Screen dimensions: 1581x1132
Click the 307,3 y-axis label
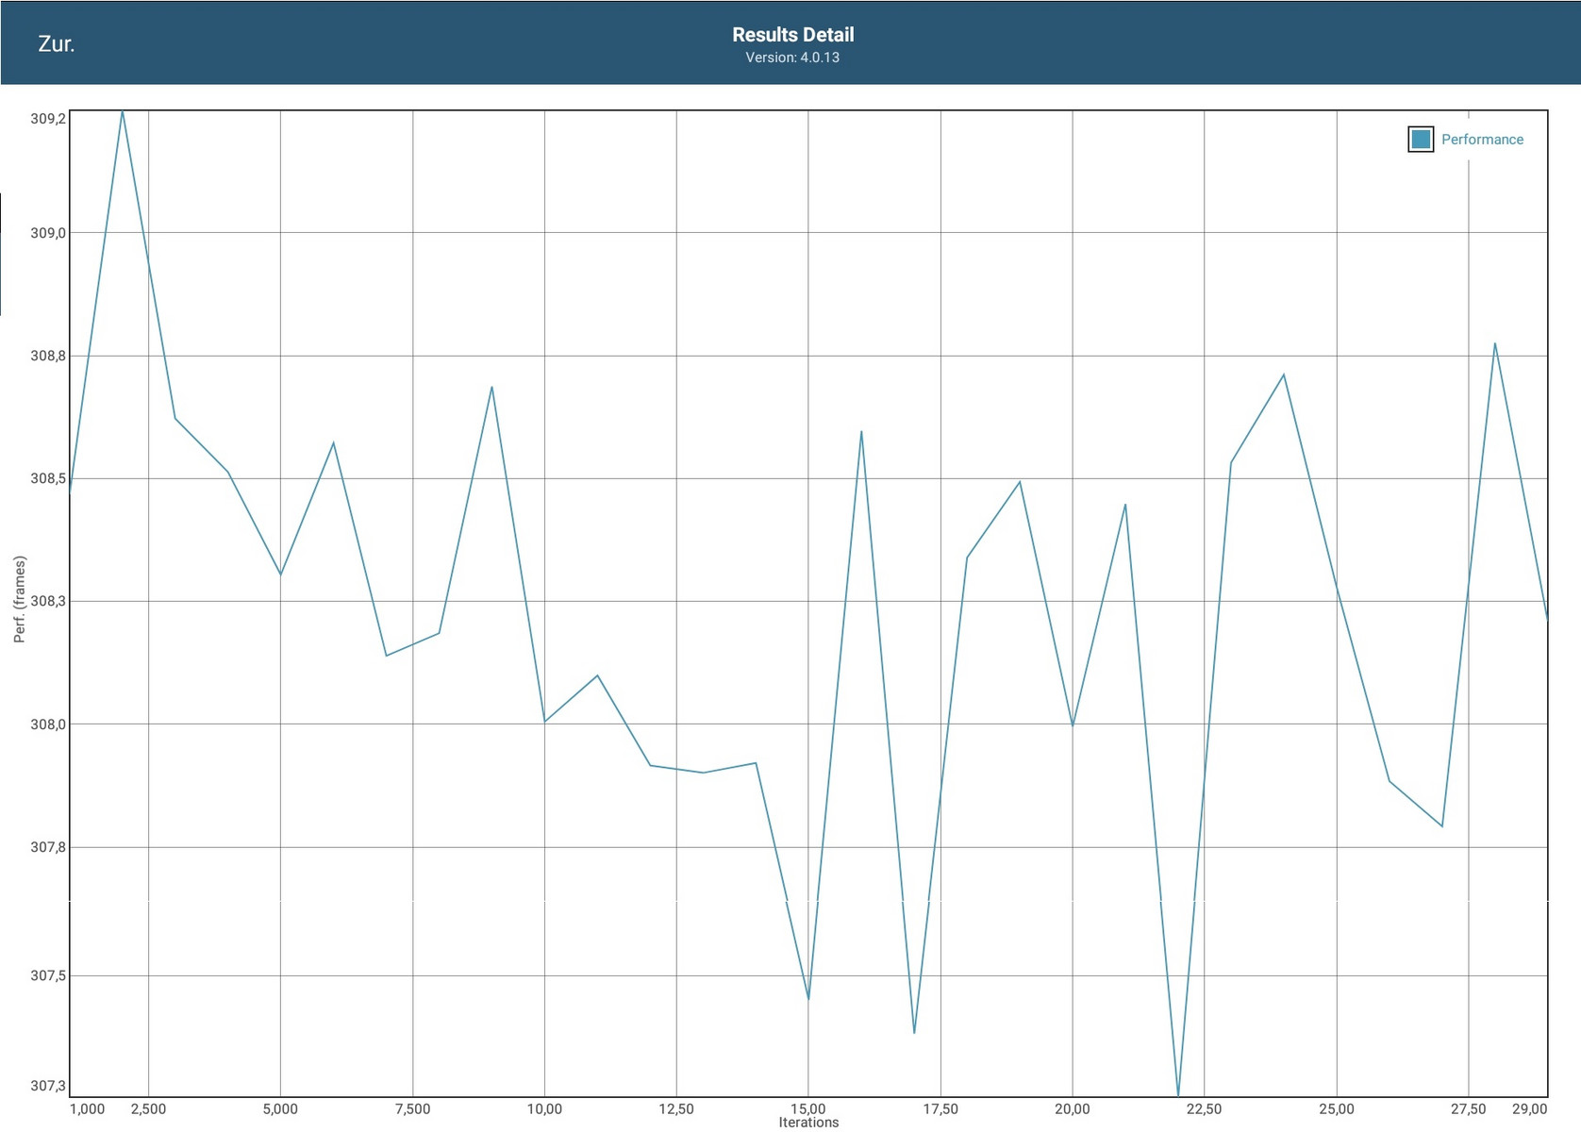(x=48, y=1086)
